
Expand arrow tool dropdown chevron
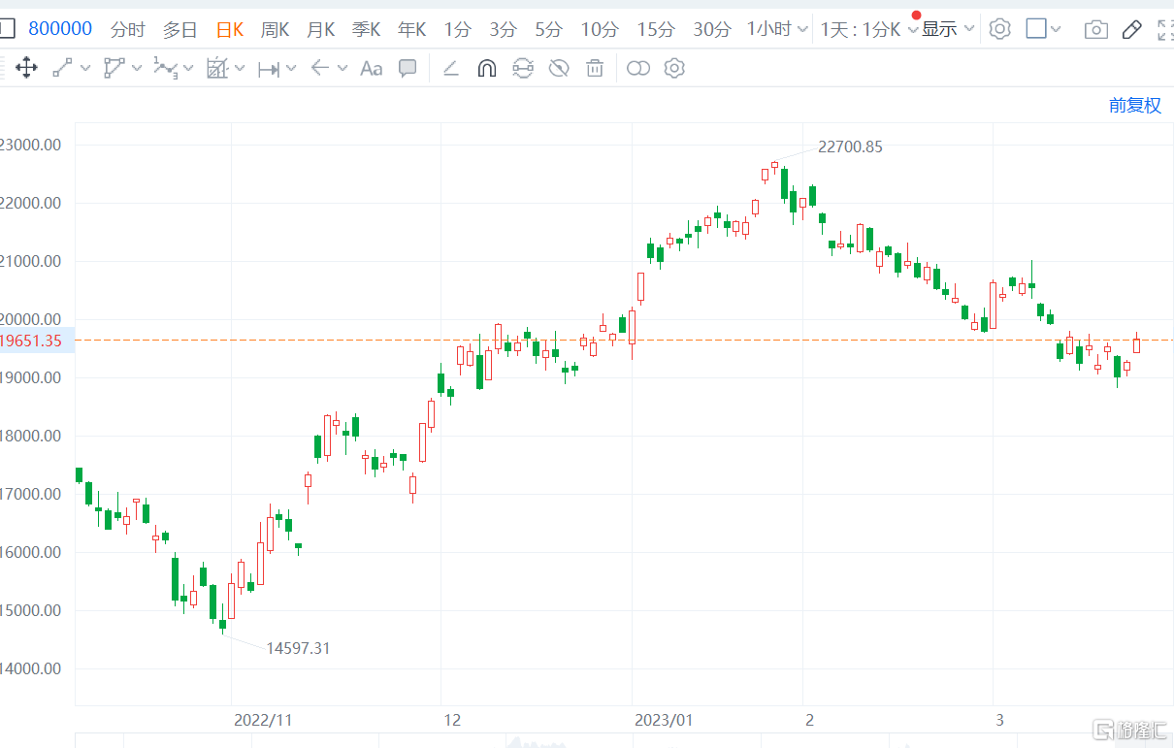coord(342,68)
